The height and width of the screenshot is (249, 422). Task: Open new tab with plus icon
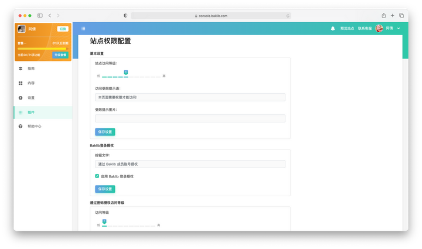tap(392, 16)
